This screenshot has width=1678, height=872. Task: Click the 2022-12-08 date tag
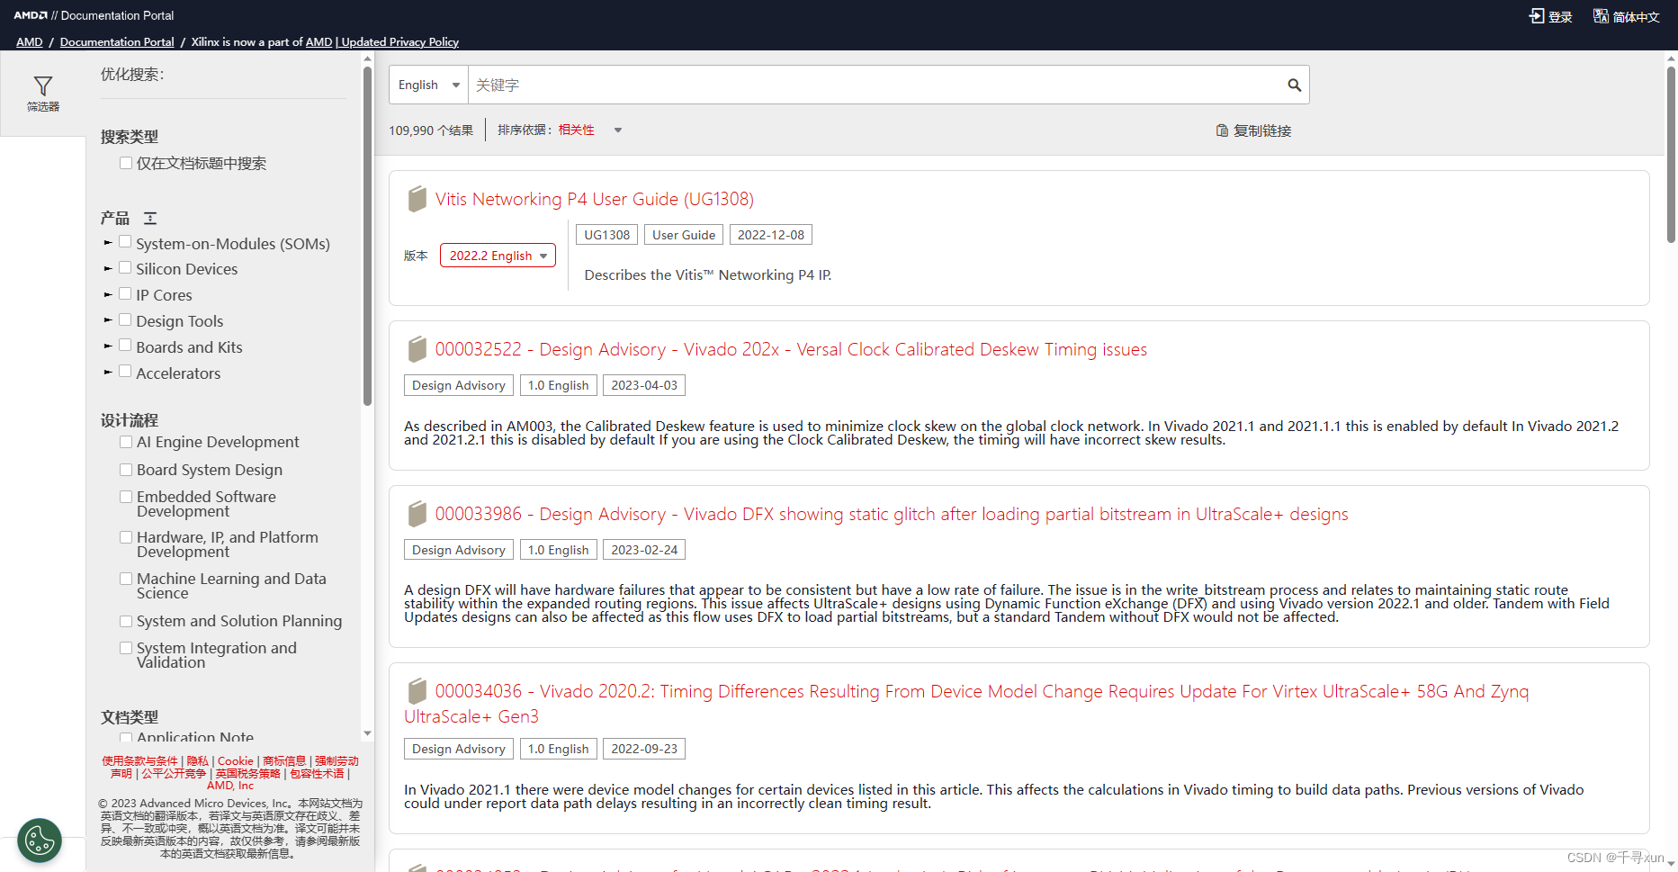click(x=771, y=235)
